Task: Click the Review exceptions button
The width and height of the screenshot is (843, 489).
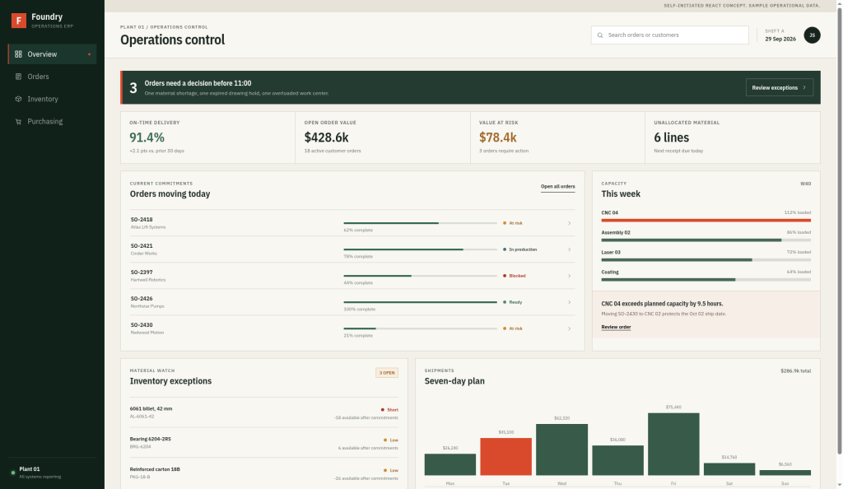Action: [780, 87]
